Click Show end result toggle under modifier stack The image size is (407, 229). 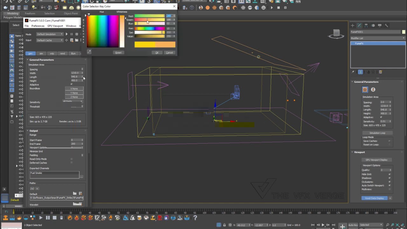click(x=360, y=72)
